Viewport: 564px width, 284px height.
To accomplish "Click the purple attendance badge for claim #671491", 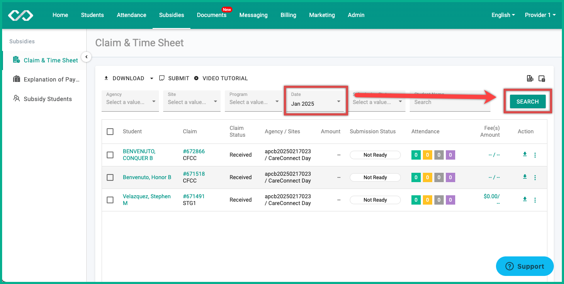I will tap(451, 200).
